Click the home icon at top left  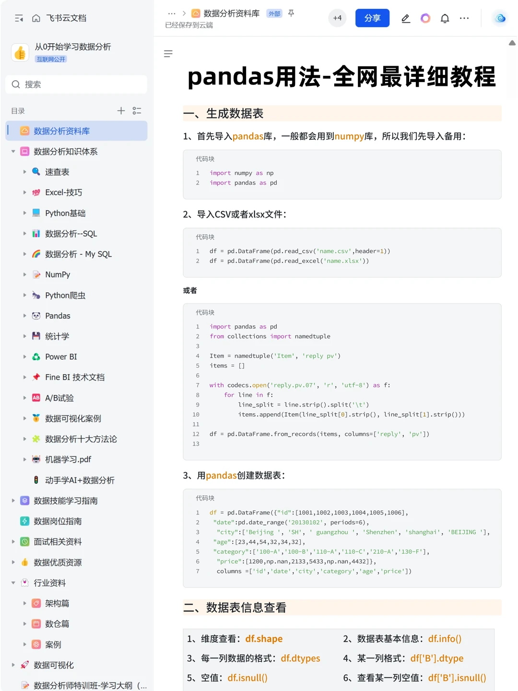36,18
